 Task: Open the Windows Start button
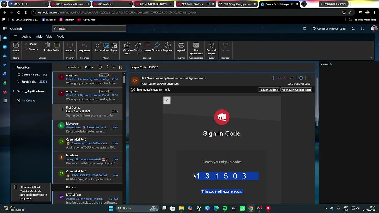[111, 208]
